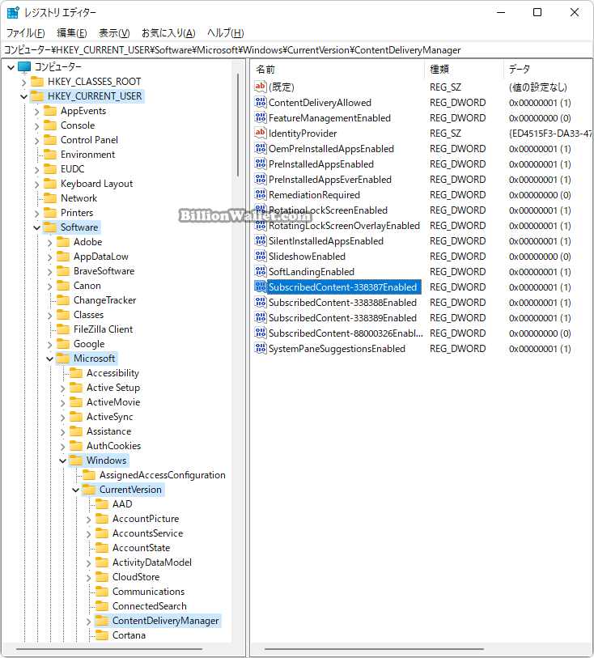Click the folder icon next to AccountPicture
Screen dimensions: 594x658
click(102, 519)
